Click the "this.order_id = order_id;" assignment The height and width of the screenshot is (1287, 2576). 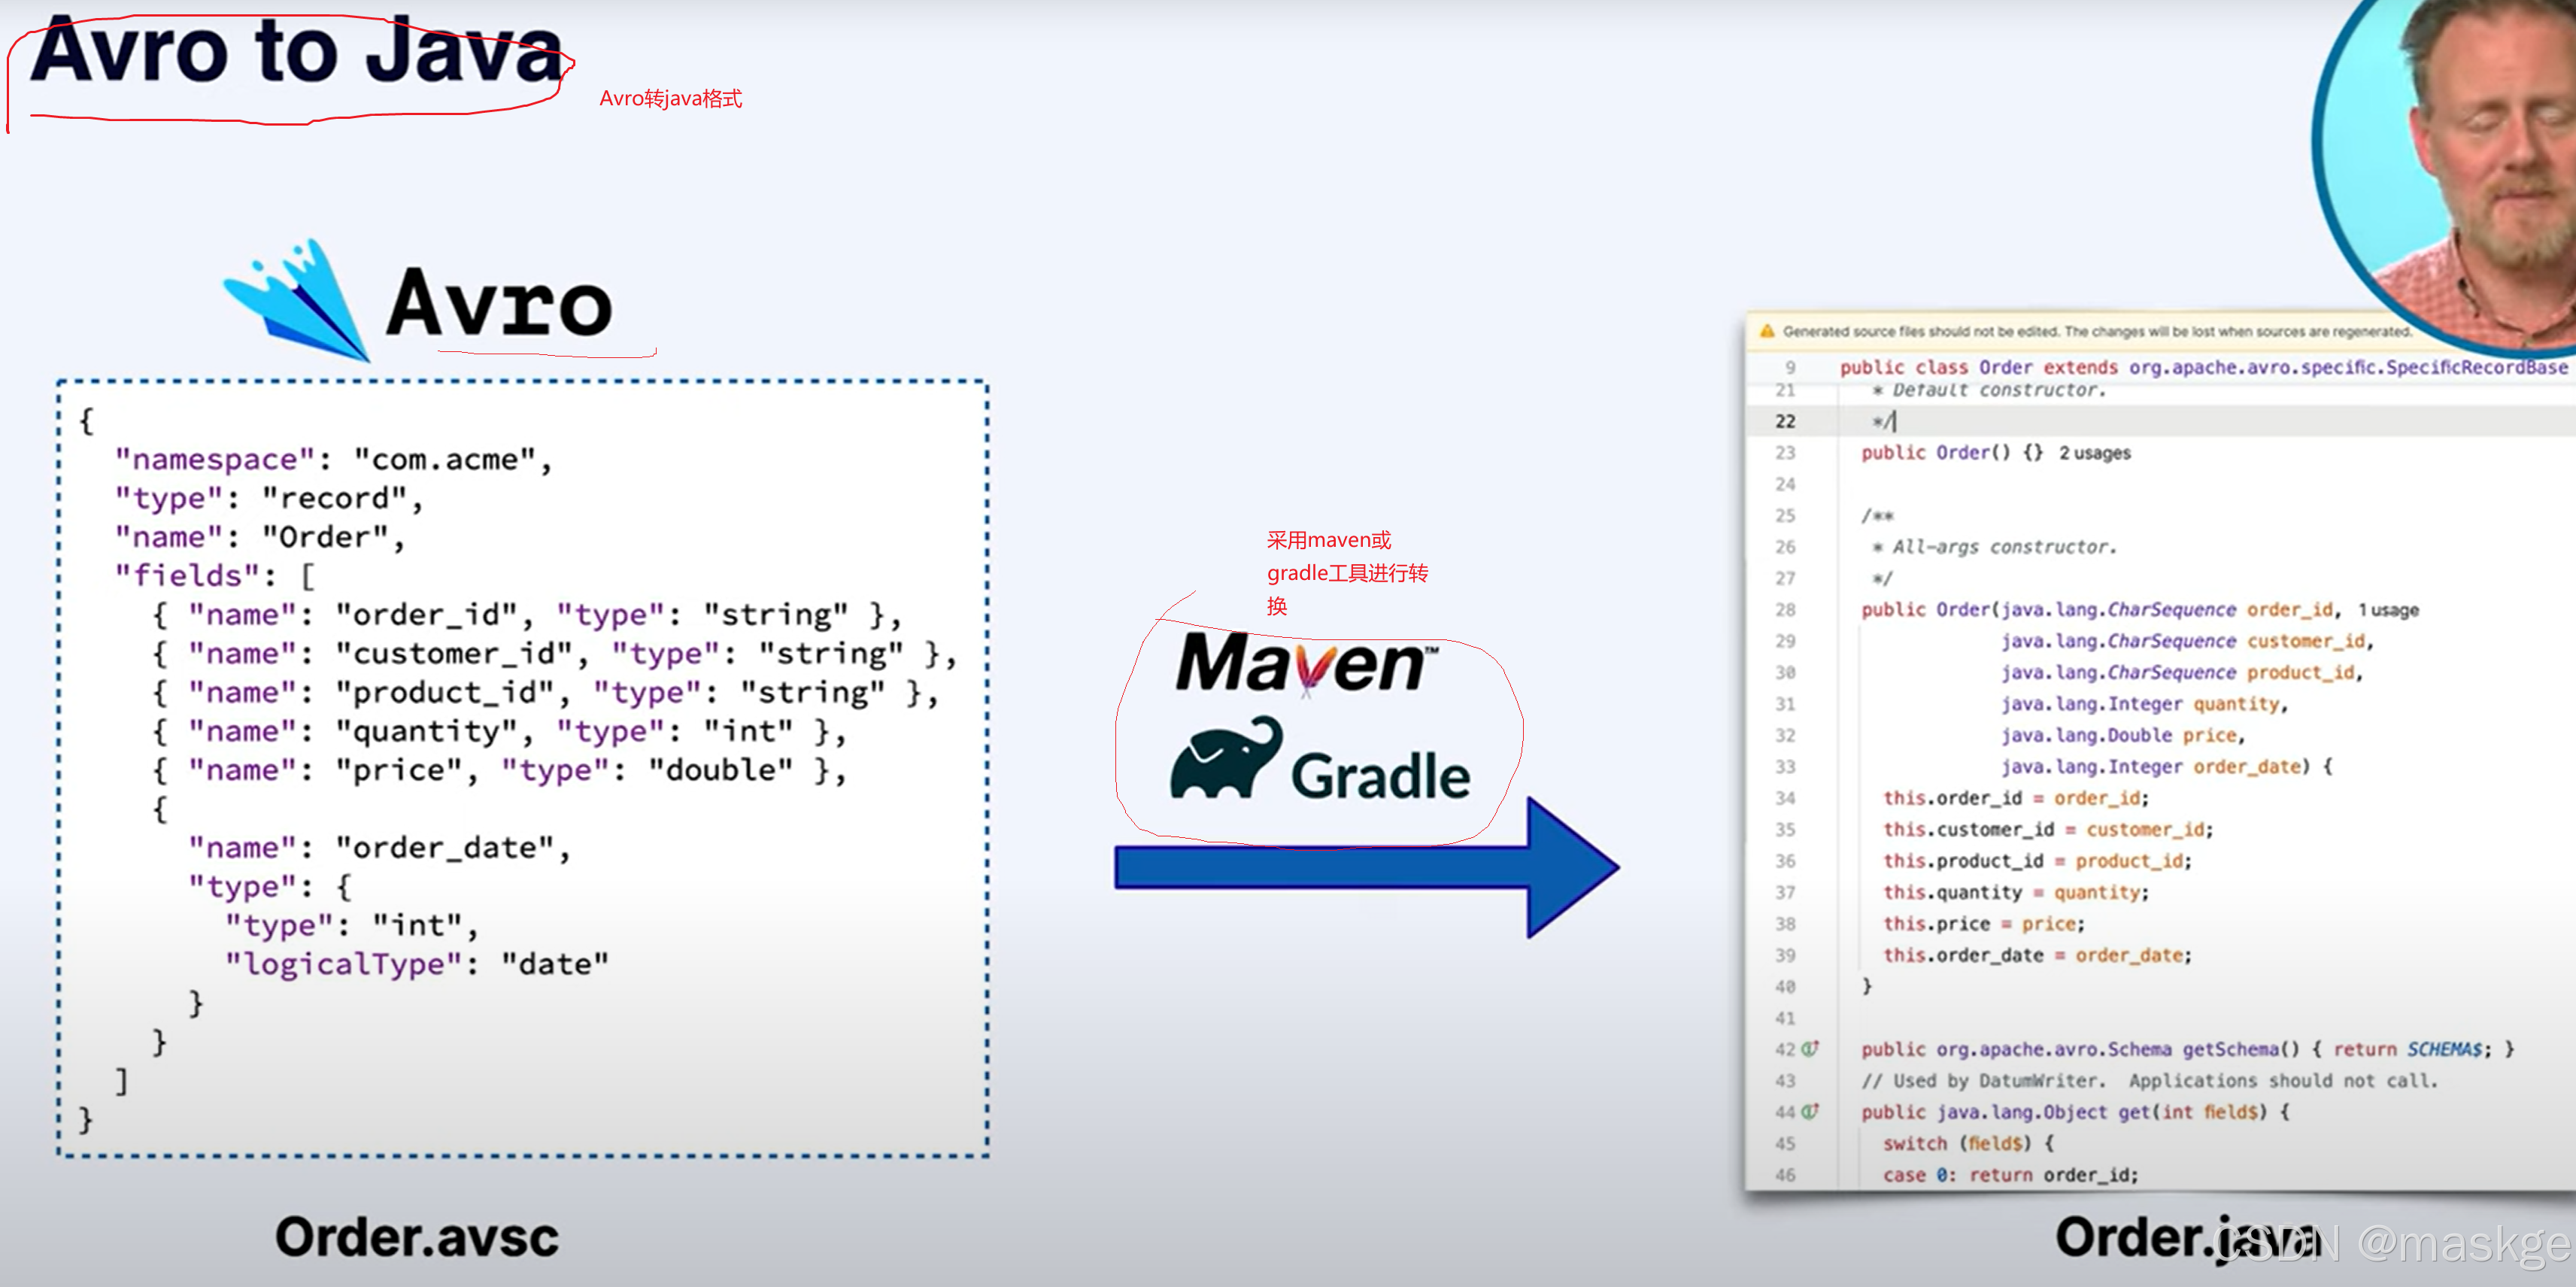click(x=2016, y=798)
